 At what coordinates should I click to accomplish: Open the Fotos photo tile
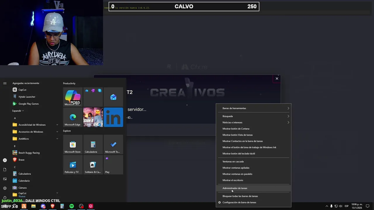pos(93,117)
